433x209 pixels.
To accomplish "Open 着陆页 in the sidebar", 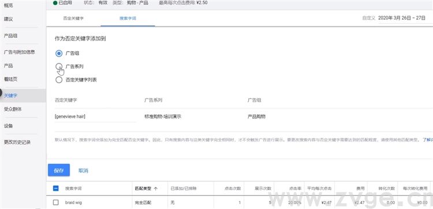I will click(x=10, y=79).
